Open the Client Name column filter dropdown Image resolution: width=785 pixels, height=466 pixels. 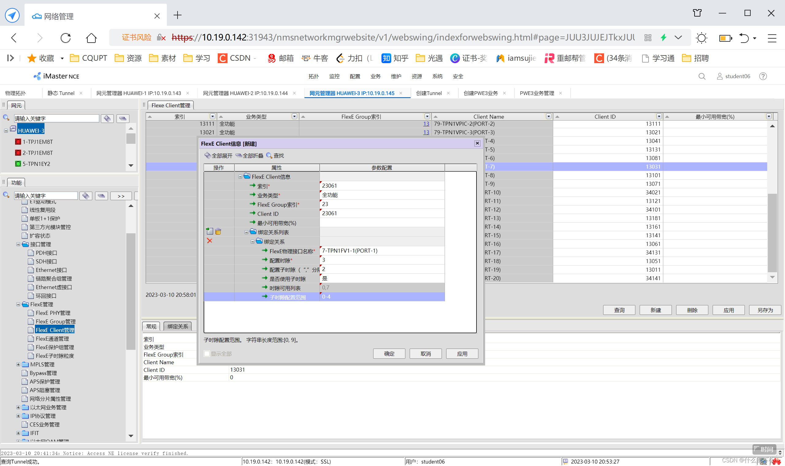click(549, 116)
